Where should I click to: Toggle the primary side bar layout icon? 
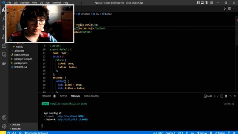198,3
